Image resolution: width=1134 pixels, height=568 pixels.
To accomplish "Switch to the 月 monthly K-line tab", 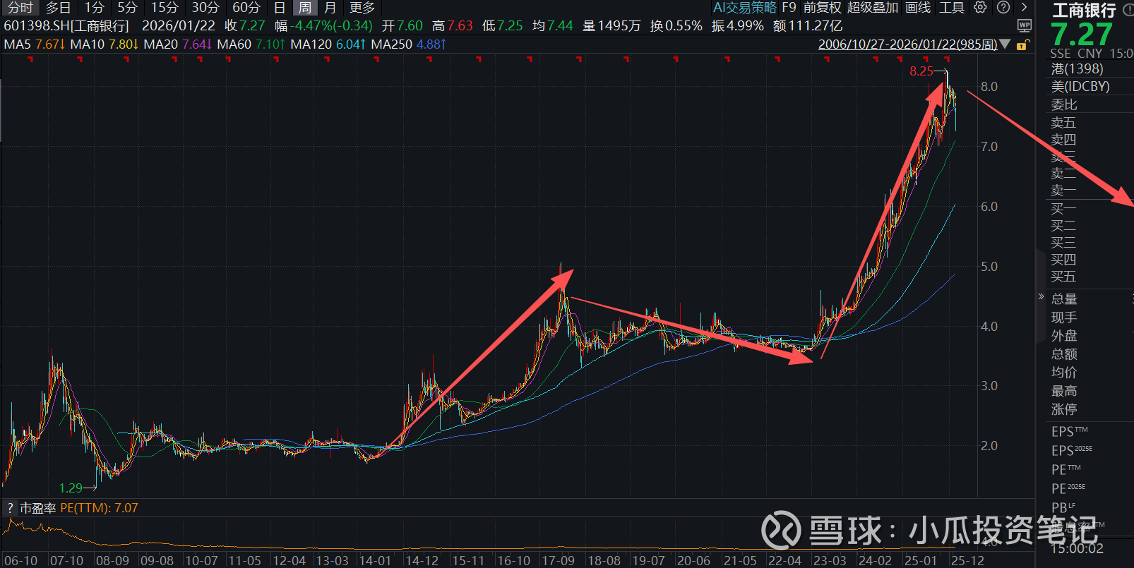I will 330,8.
